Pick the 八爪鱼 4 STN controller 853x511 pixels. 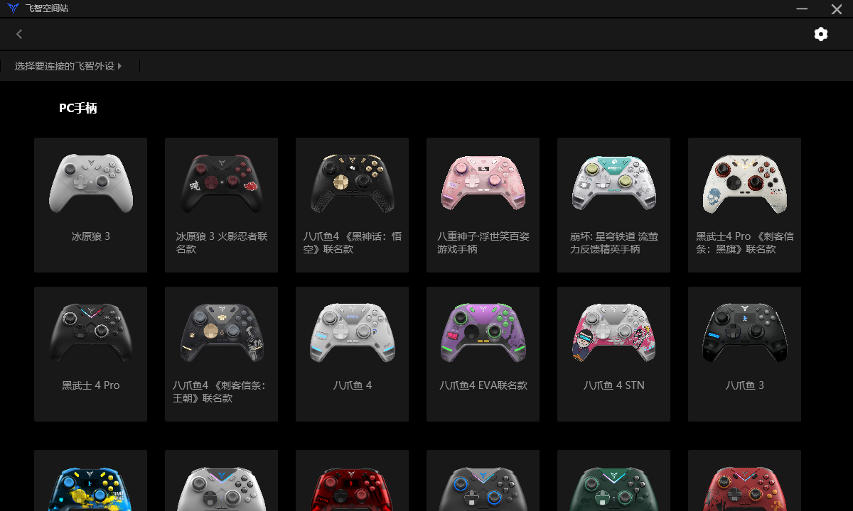(x=613, y=354)
